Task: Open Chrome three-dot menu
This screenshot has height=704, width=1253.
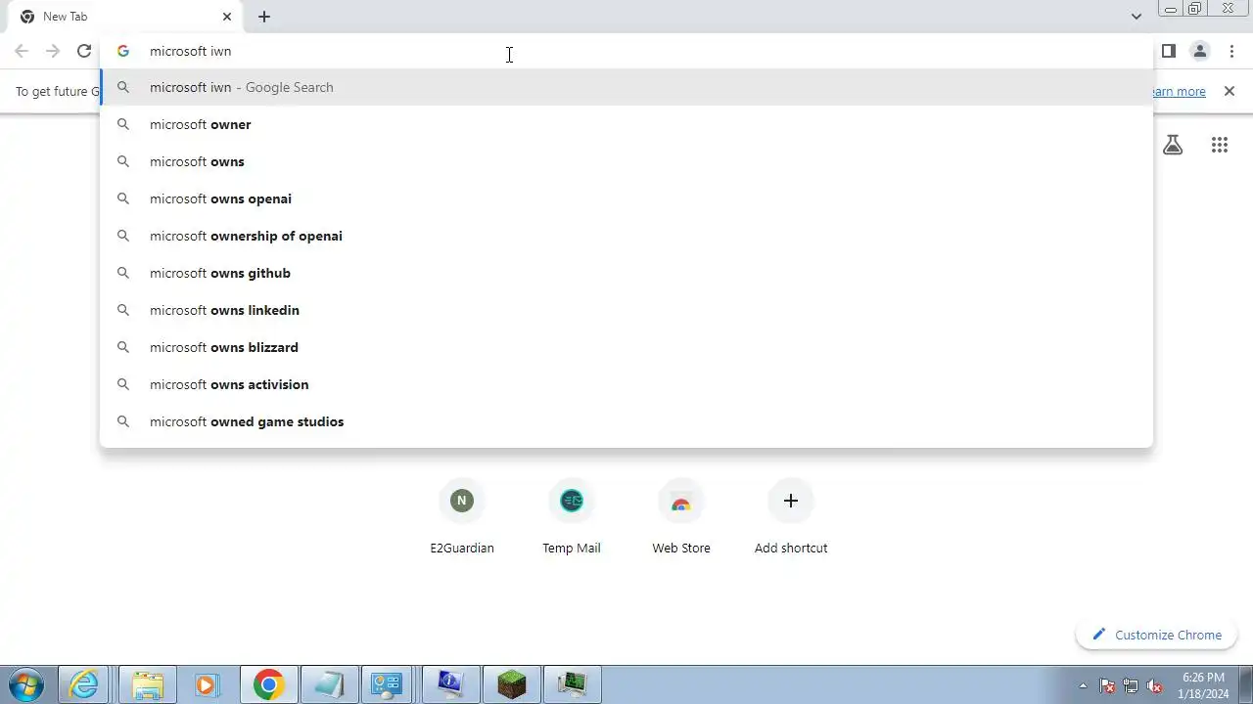Action: pyautogui.click(x=1231, y=51)
